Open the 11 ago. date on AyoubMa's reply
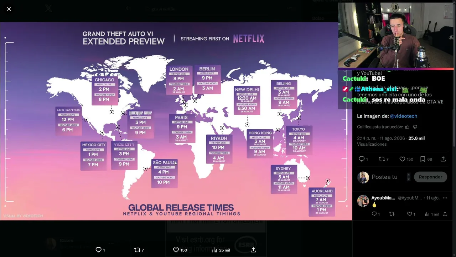 [432, 198]
